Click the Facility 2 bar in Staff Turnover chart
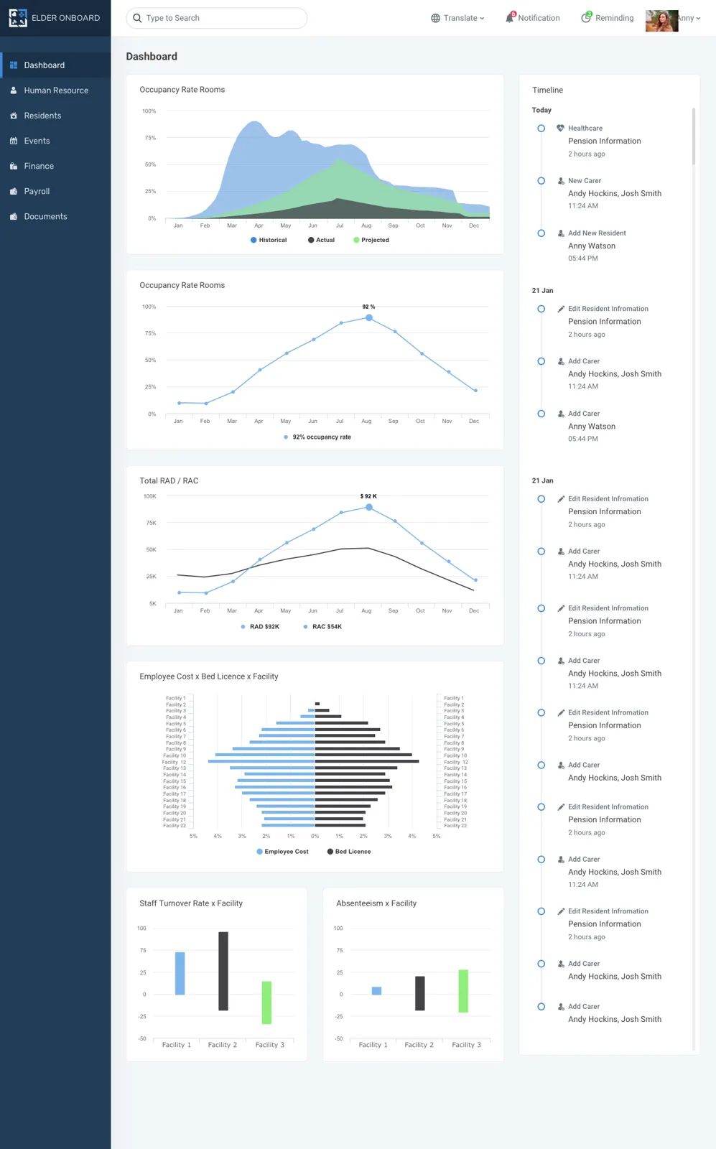Image resolution: width=716 pixels, height=1149 pixels. (x=223, y=971)
